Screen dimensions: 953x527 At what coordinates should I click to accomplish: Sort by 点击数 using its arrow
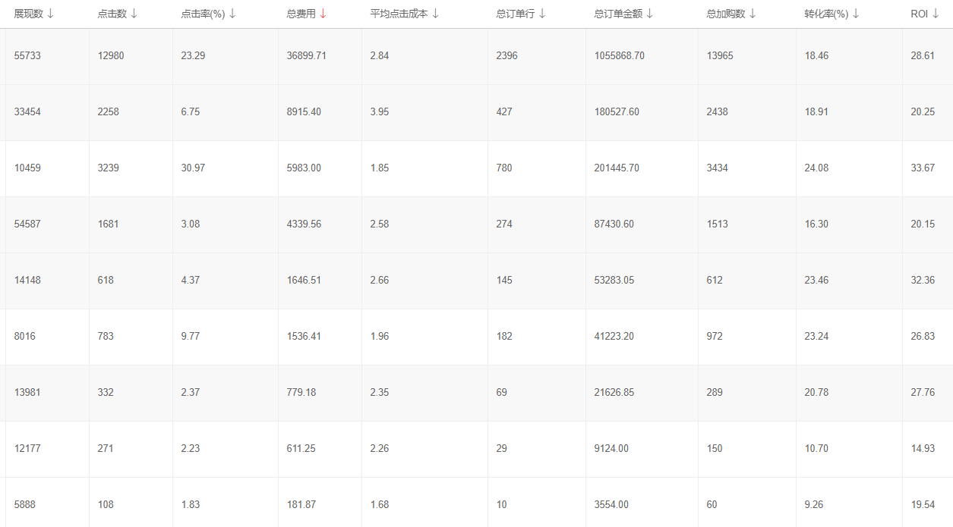point(134,14)
